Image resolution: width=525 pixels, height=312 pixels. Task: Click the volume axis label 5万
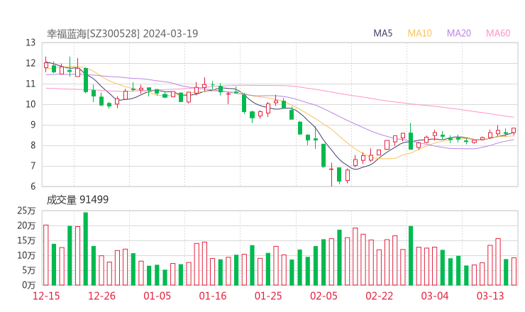(x=28, y=270)
